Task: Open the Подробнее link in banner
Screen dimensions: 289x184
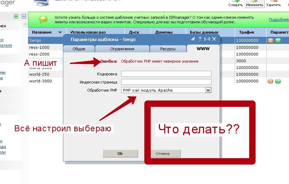Action: pyautogui.click(x=278, y=19)
